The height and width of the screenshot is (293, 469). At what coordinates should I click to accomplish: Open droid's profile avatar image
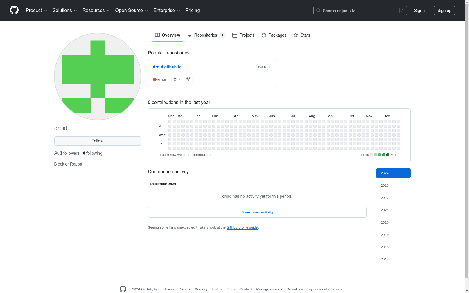coord(98,76)
